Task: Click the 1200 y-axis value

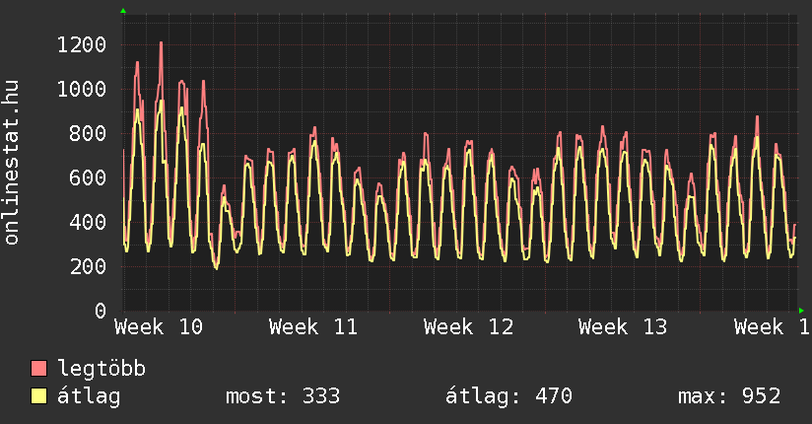Action: point(82,44)
